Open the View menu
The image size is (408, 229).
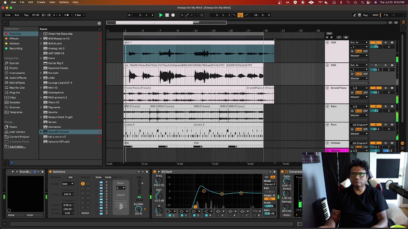tap(52, 2)
